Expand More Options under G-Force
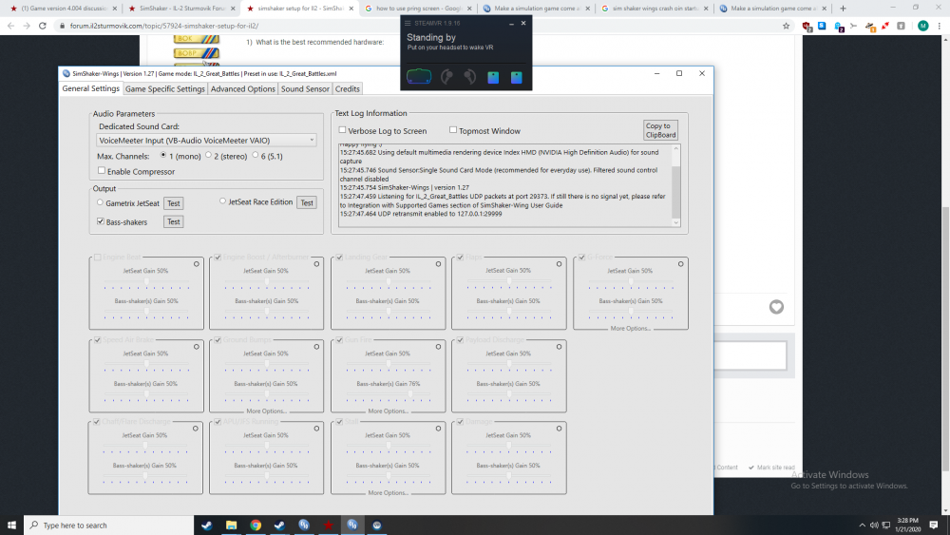 [x=630, y=329]
